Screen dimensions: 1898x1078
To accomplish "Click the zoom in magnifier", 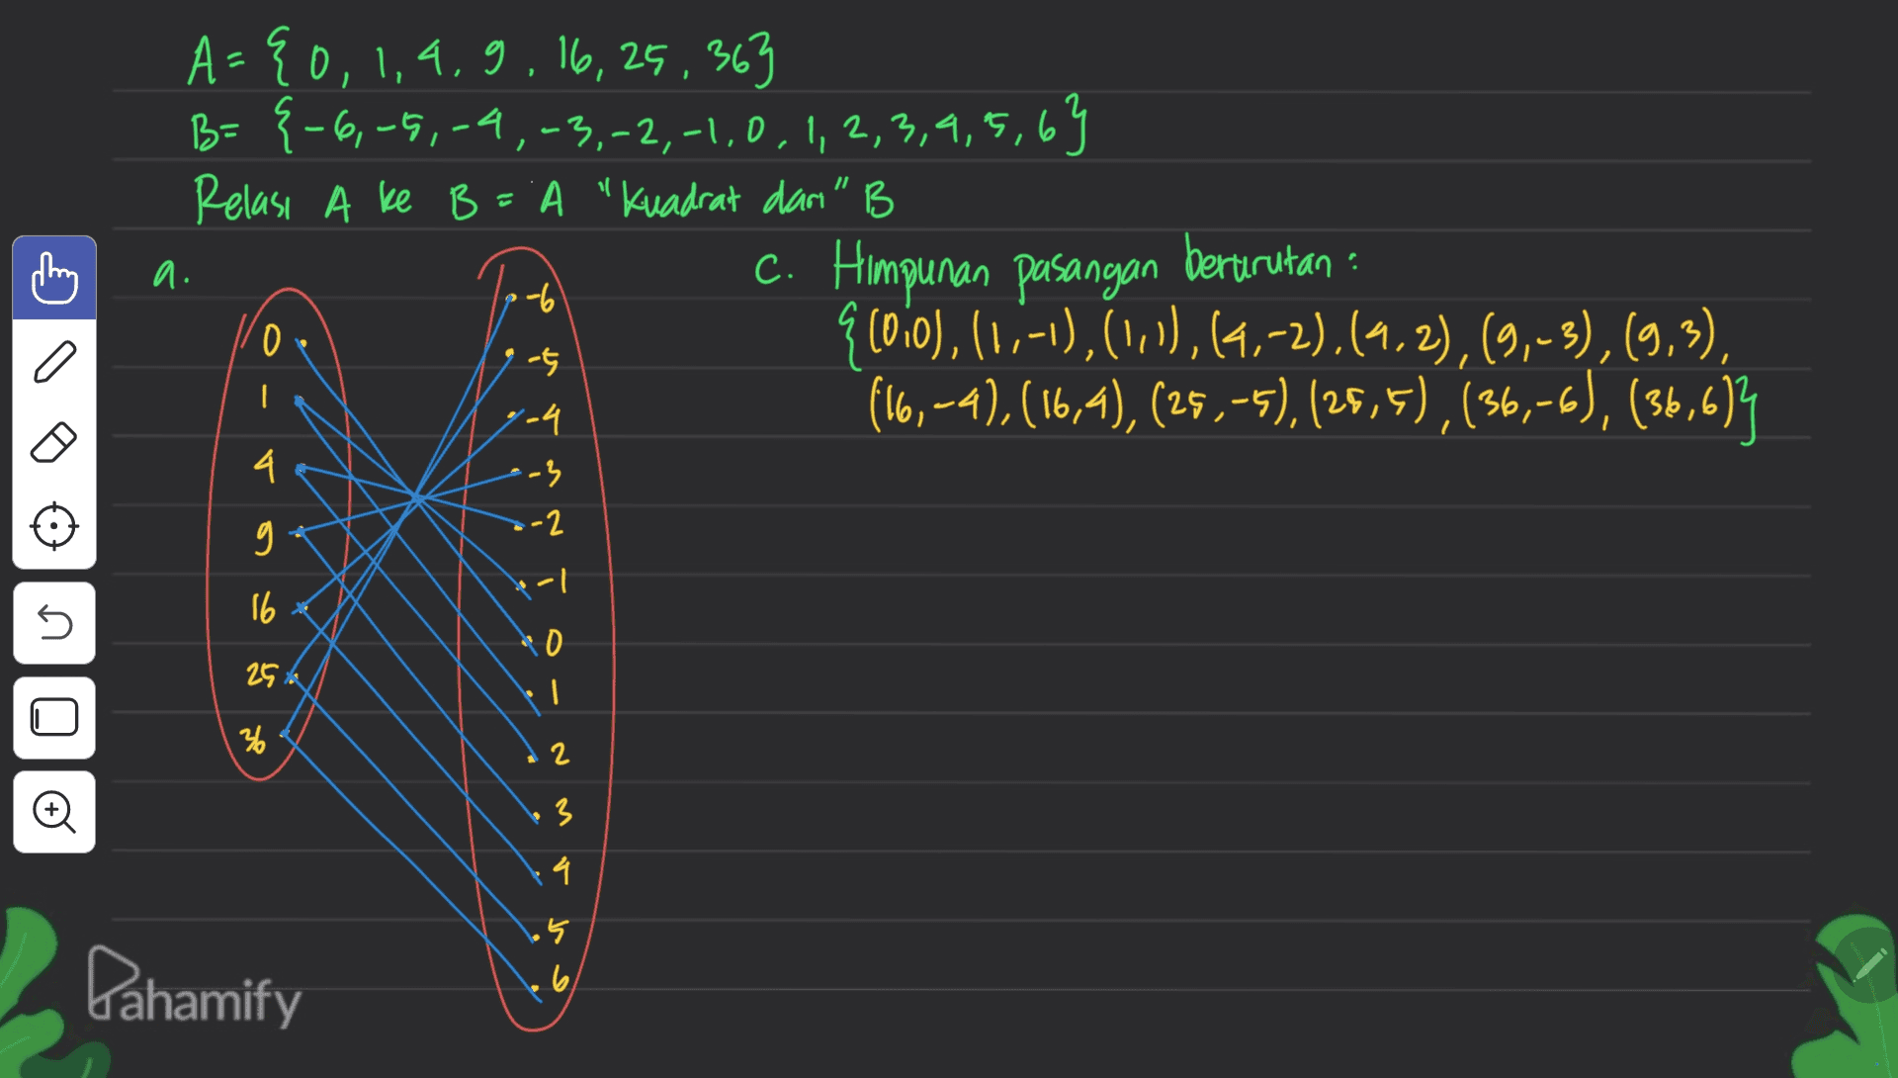I will [x=54, y=812].
